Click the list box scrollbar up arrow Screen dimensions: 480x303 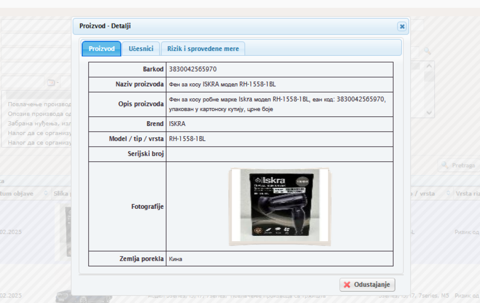(x=429, y=67)
